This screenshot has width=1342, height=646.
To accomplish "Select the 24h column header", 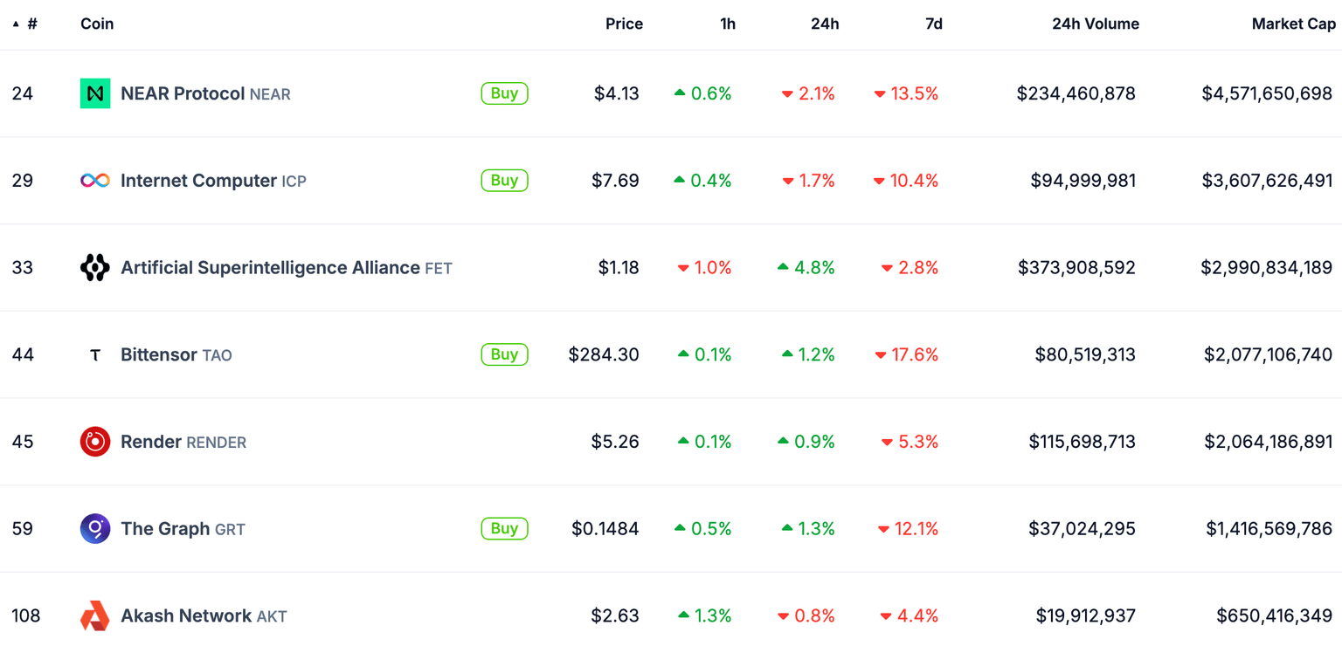I will 825,24.
